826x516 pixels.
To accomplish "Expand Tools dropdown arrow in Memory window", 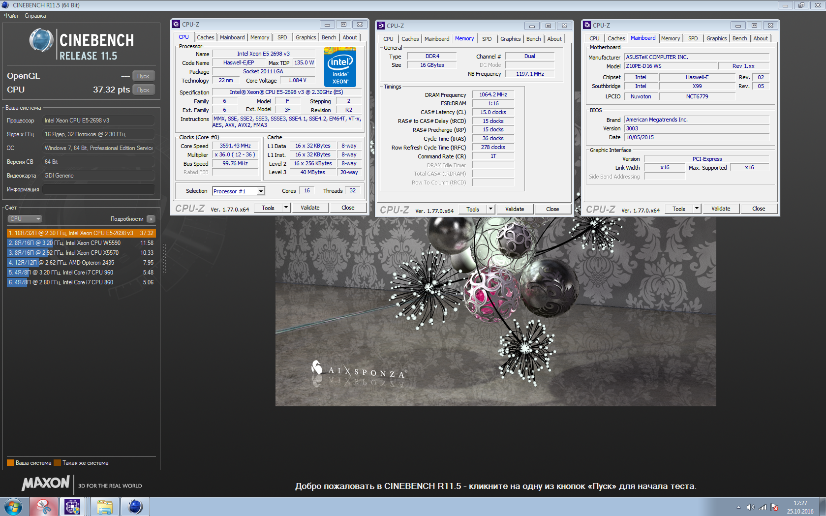I will point(490,209).
